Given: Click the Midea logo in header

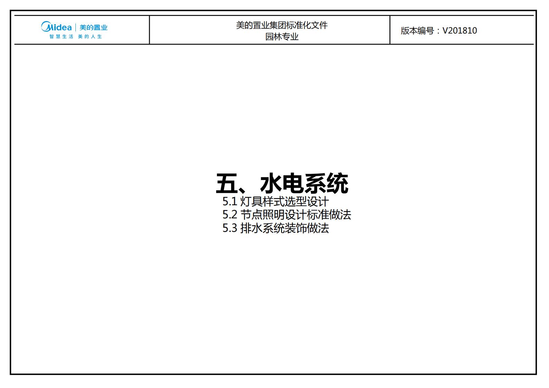Looking at the screenshot, I should click(56, 27).
